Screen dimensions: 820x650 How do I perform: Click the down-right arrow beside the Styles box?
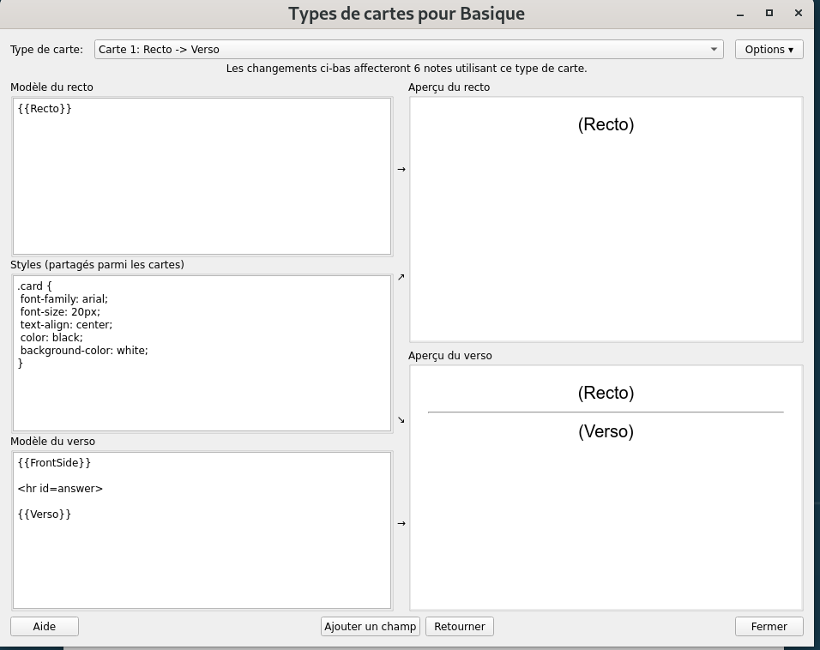point(401,419)
